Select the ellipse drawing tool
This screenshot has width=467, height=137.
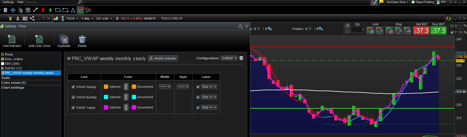click(58, 10)
